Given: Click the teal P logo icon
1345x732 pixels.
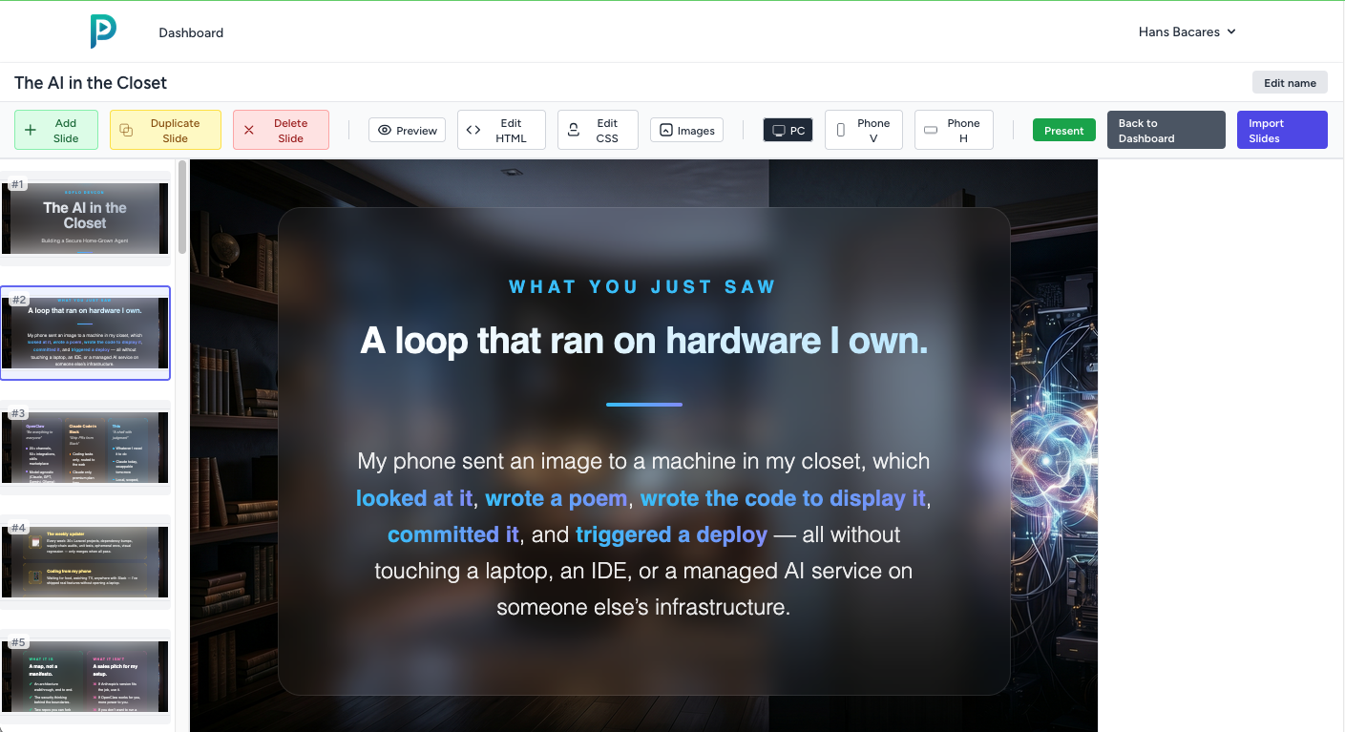Looking at the screenshot, I should click(x=103, y=31).
